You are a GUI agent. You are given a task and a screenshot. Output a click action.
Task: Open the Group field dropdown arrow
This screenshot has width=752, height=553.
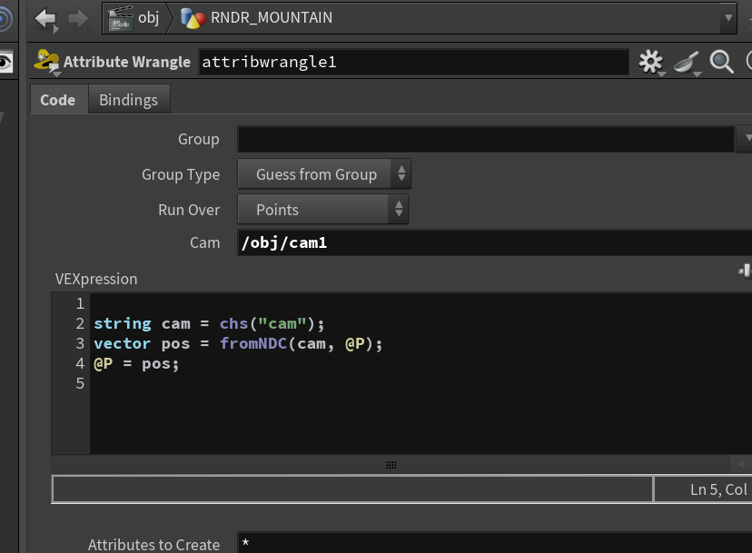click(x=747, y=139)
